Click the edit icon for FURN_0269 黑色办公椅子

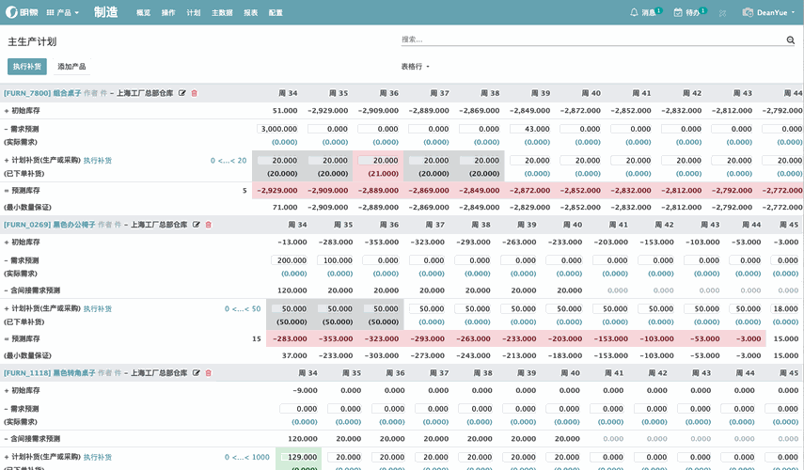[x=197, y=225]
